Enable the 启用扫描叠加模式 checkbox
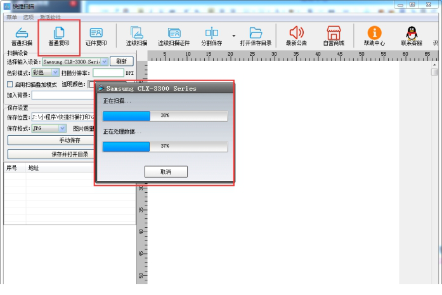 10,84
